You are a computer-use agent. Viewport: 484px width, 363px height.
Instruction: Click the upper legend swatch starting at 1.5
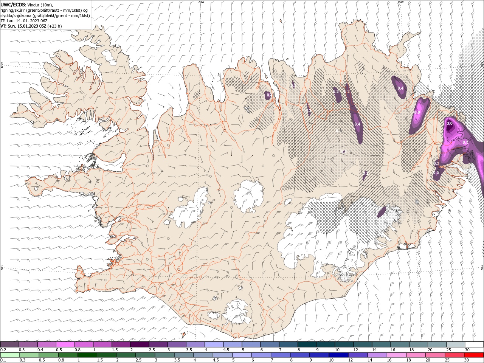click(x=121, y=344)
